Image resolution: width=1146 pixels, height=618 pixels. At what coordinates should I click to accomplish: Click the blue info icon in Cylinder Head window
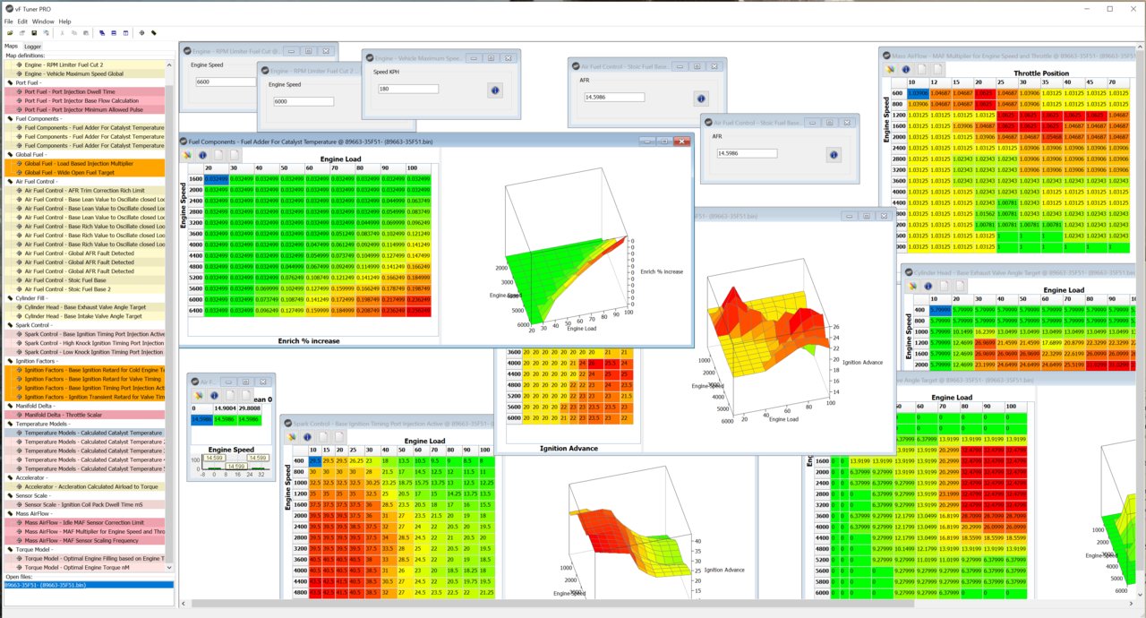pos(928,285)
